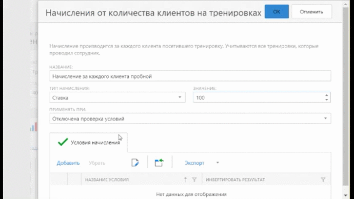
Task: Click the Отменить button
Action: tap(311, 11)
